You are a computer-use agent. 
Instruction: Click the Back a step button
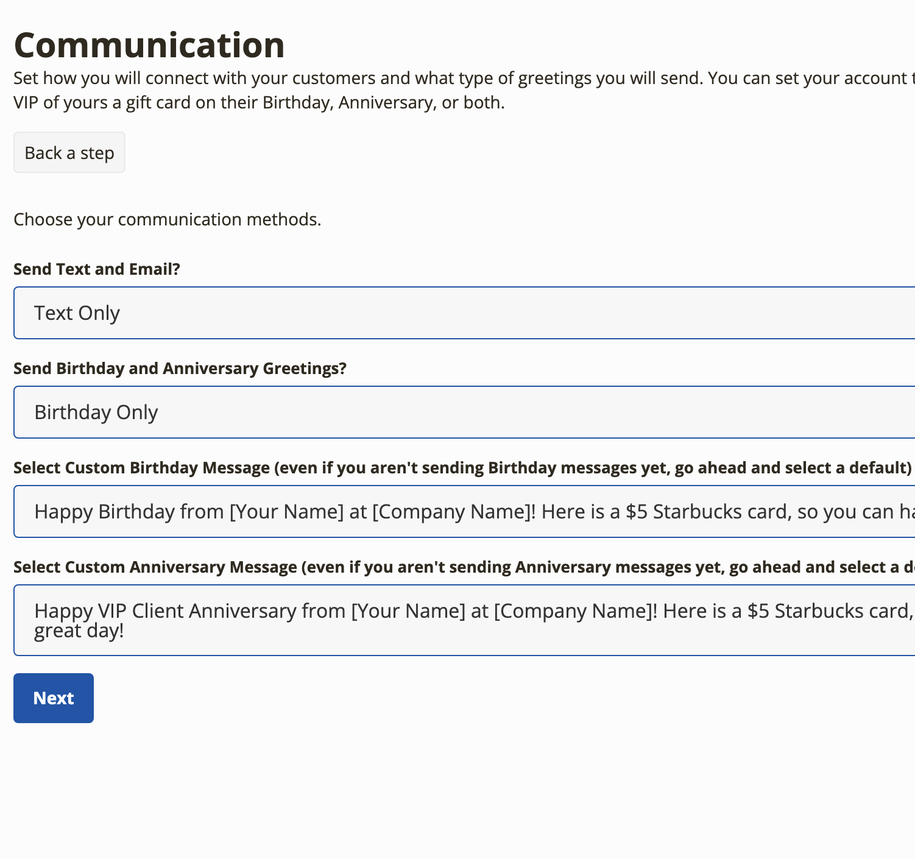(69, 152)
